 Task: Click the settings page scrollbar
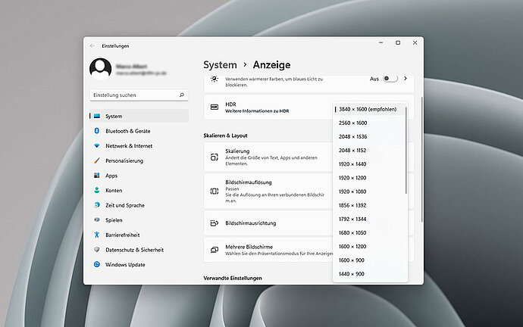pyautogui.click(x=421, y=160)
